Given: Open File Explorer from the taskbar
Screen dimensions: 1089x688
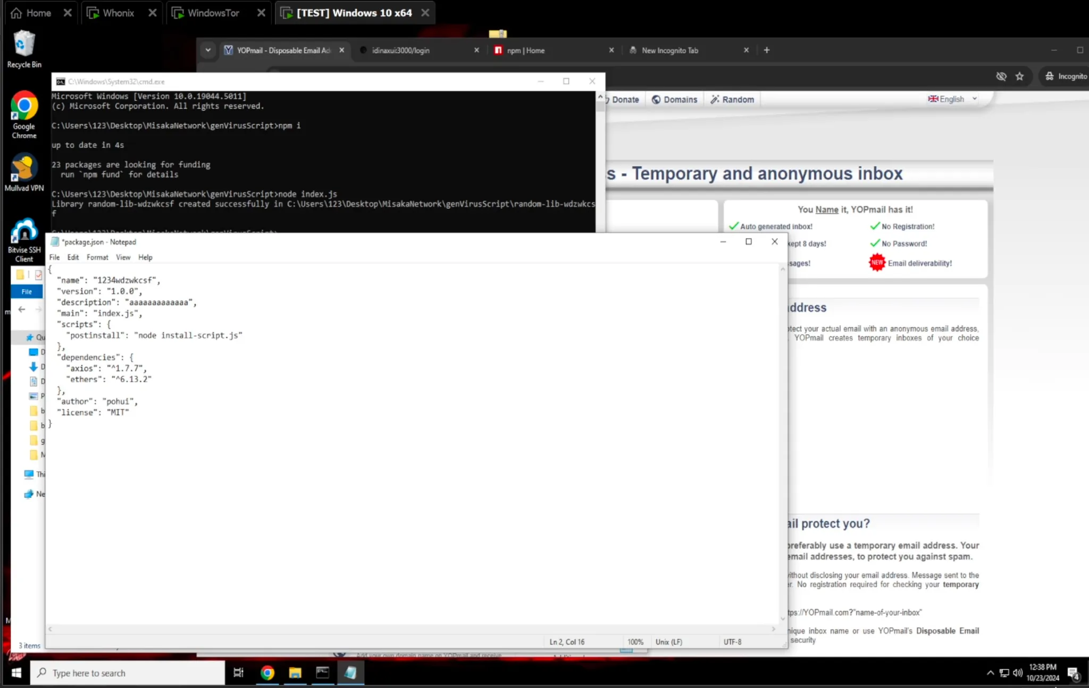Looking at the screenshot, I should [295, 673].
